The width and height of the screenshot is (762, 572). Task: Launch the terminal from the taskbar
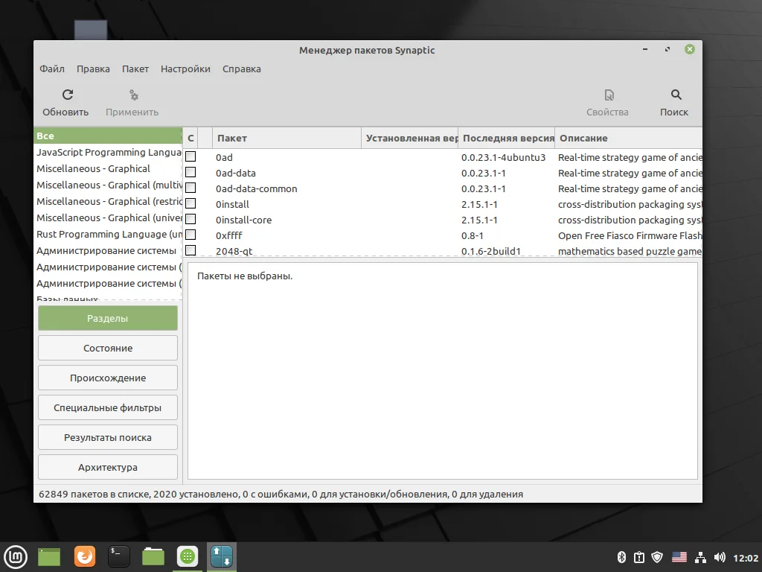(x=119, y=556)
